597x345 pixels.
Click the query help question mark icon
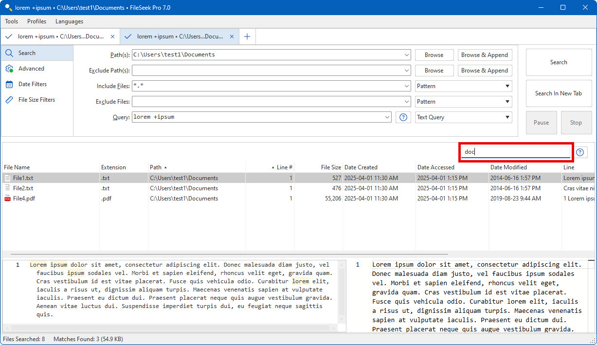pos(403,117)
